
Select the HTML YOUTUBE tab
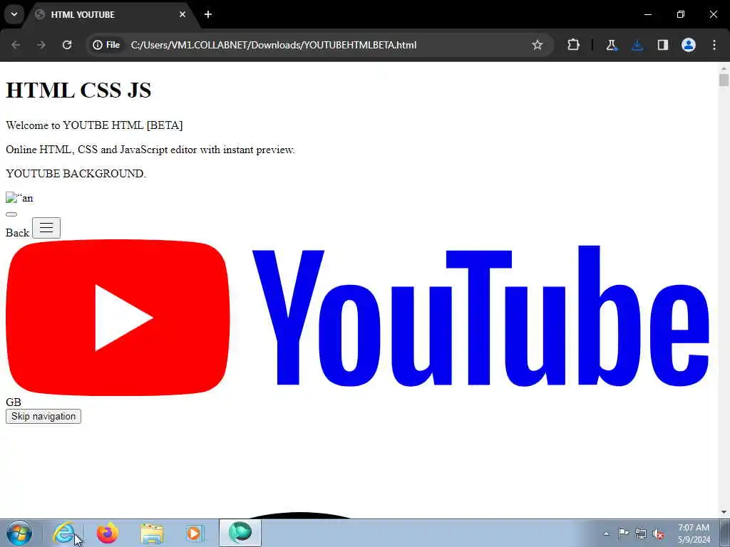[110, 15]
